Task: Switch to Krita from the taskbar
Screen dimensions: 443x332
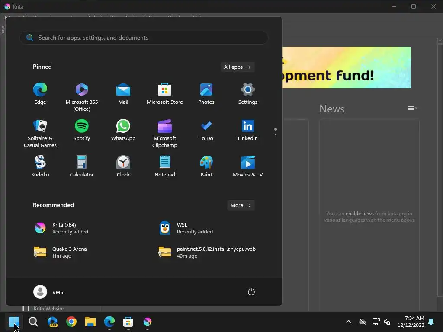Action: tap(148, 322)
